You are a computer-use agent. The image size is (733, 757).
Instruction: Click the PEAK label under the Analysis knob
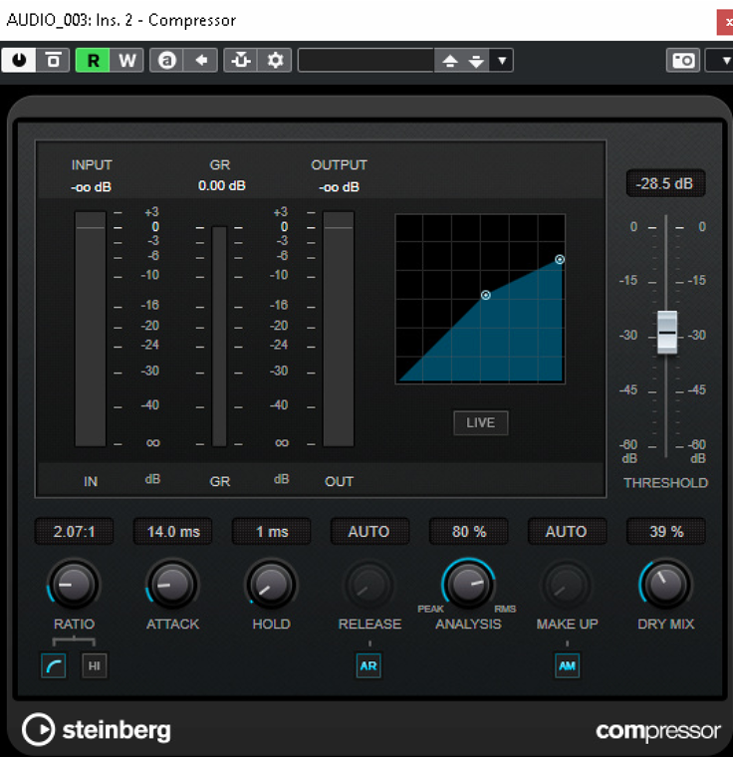coord(430,609)
